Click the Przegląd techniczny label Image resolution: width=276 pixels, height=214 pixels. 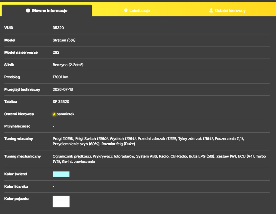point(22,90)
